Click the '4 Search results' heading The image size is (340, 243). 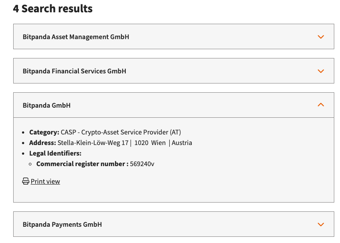[x=53, y=8]
